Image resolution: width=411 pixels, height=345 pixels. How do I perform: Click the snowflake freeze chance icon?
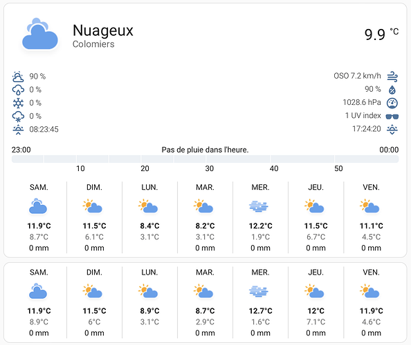(x=18, y=103)
